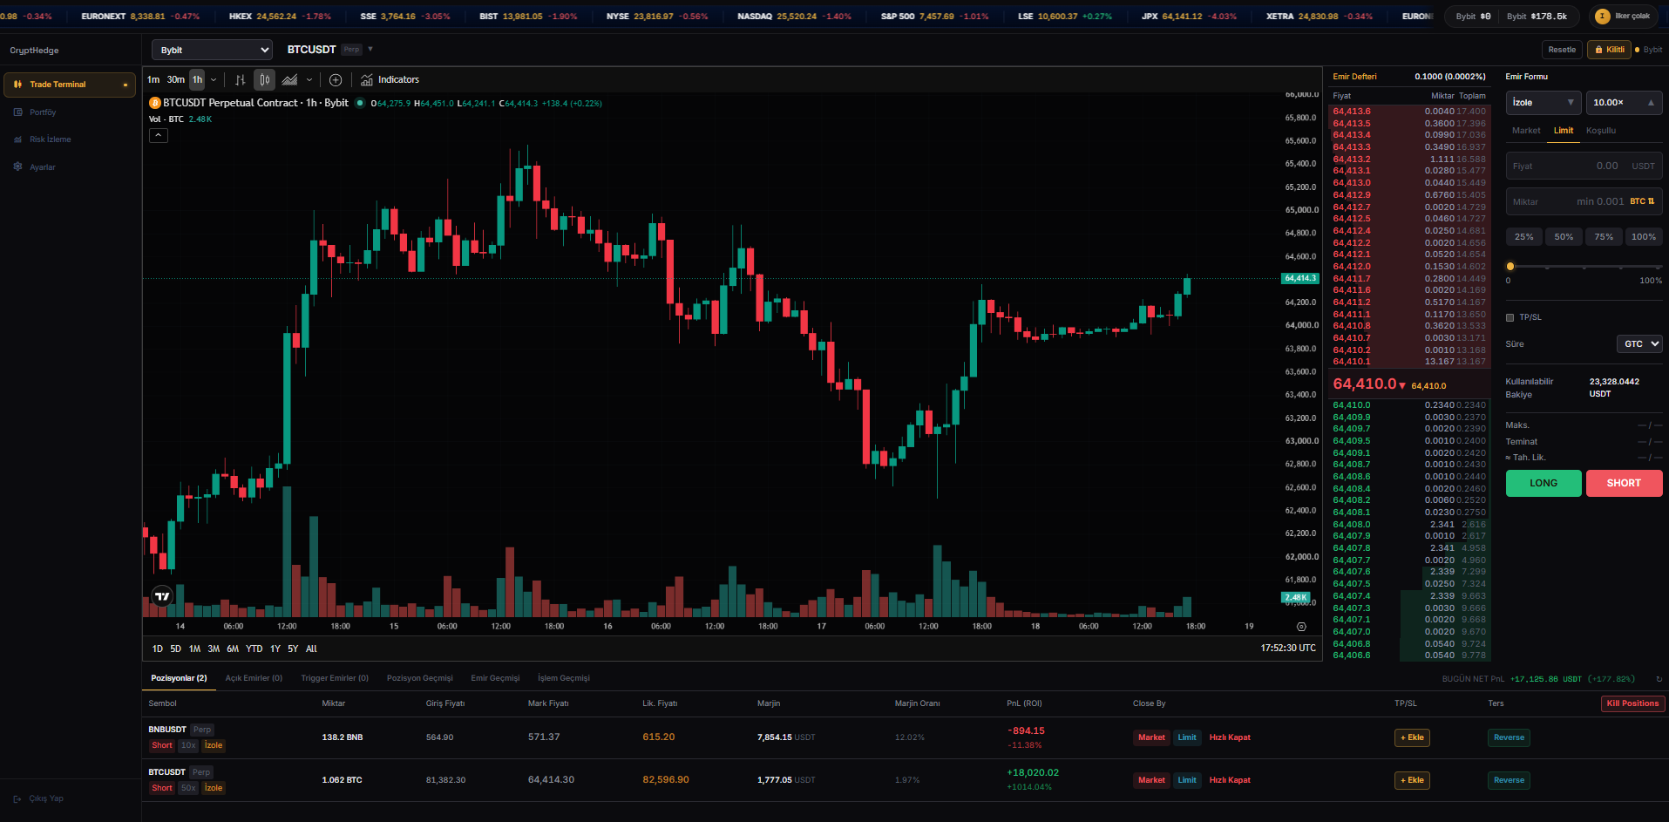This screenshot has width=1669, height=822.
Task: Select the candlestick chart style icon
Action: pos(265,79)
